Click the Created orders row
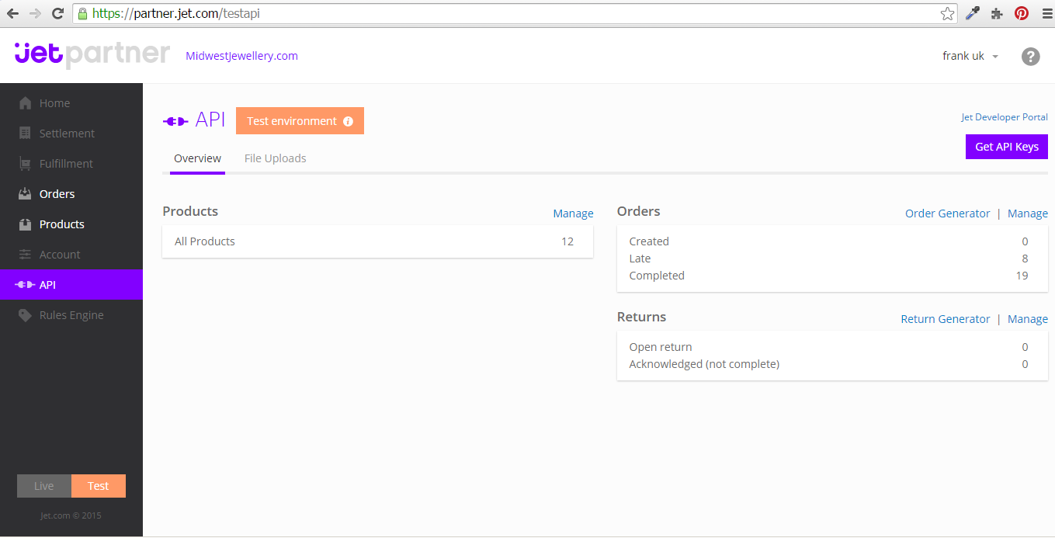This screenshot has width=1055, height=538. coord(832,241)
